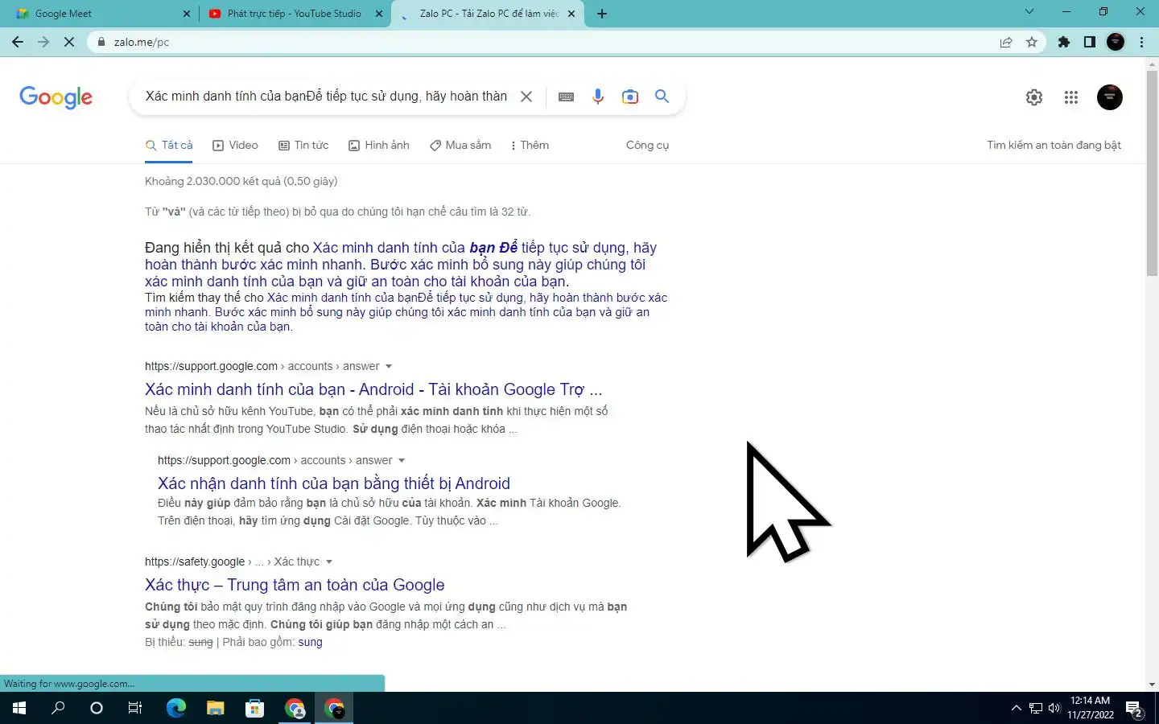
Task: Click the scrollbar down arrow
Action: 1152,685
